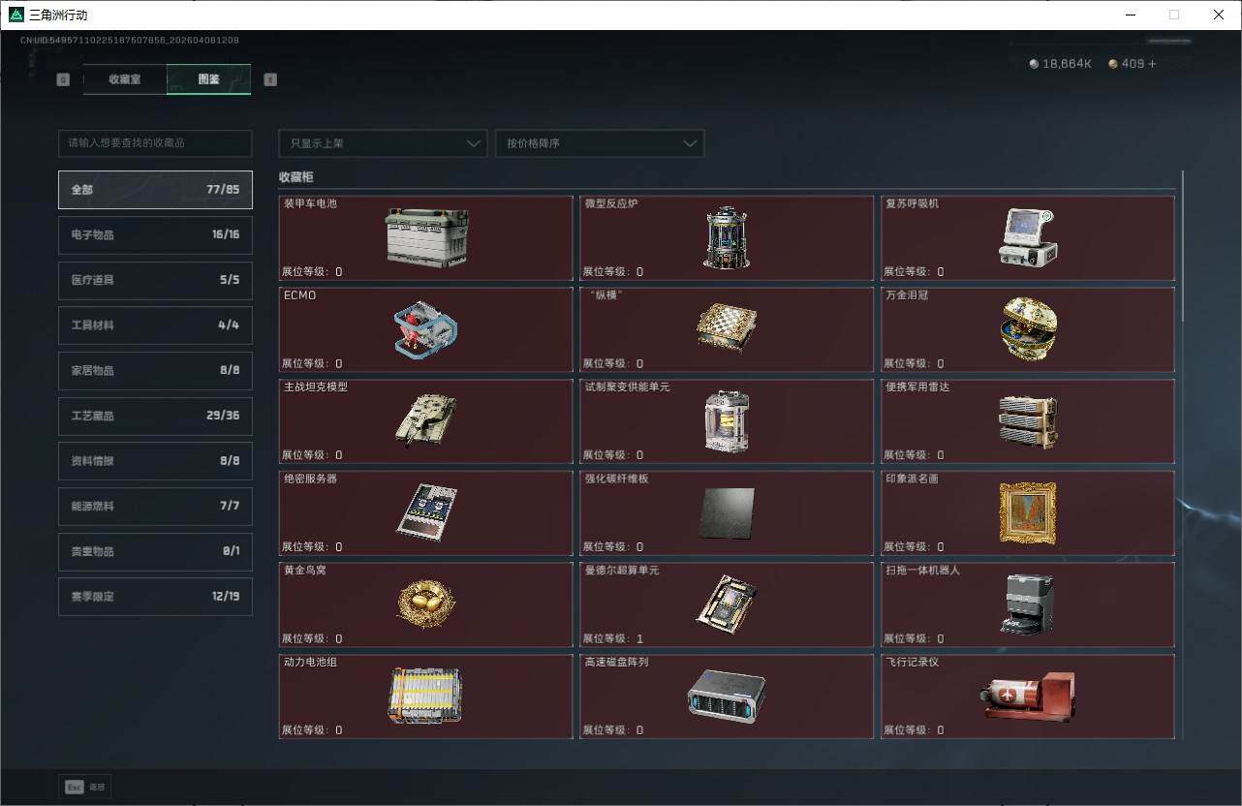Click the 三角洲行动 app icon in title bar
The height and width of the screenshot is (806, 1242).
(x=16, y=15)
